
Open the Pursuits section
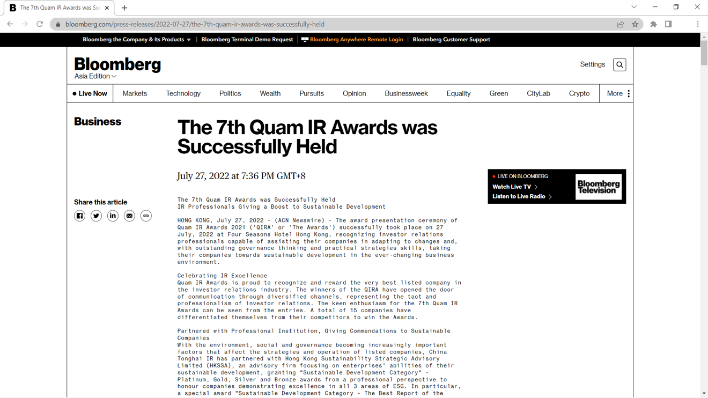tap(312, 93)
